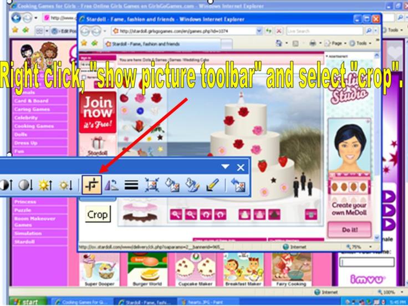This screenshot has height=306, width=408.
Task: Click Back button in Stardoll window
Action: point(85,31)
